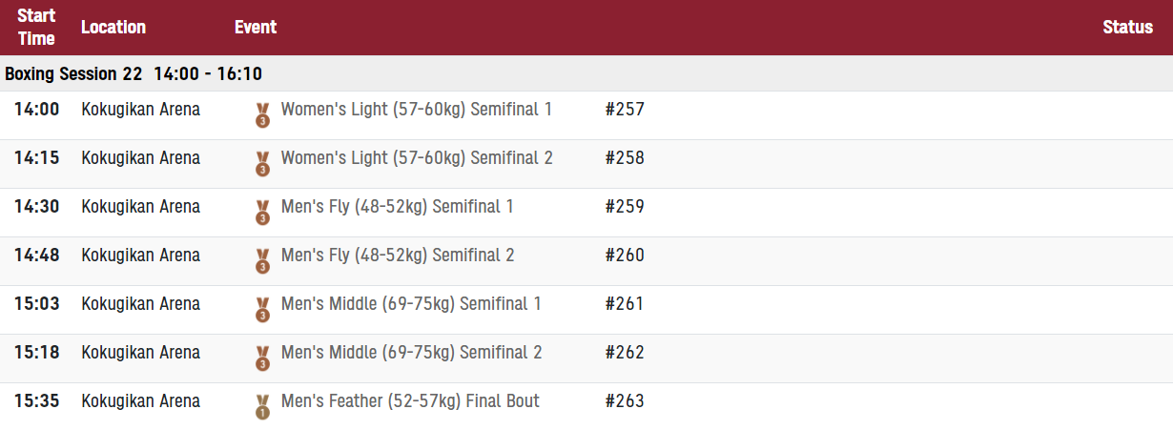The height and width of the screenshot is (430, 1173).
Task: Click gold medal icon for Men's Feather Final Bout
Action: [x=262, y=407]
